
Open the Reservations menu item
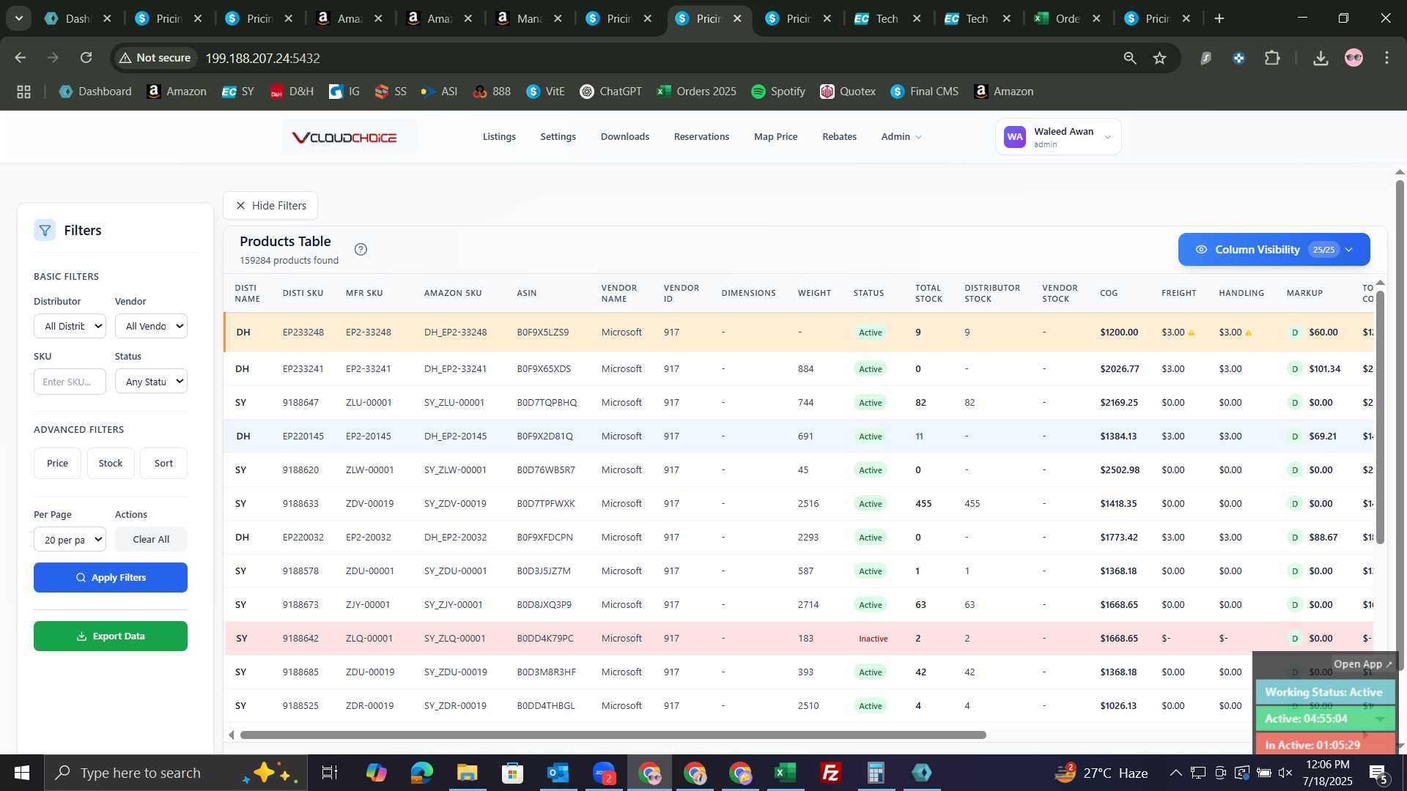coord(701,137)
